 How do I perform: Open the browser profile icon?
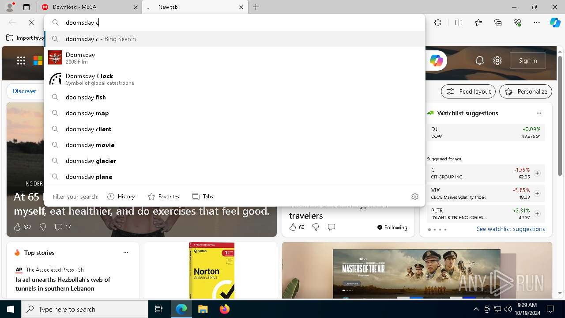10,7
